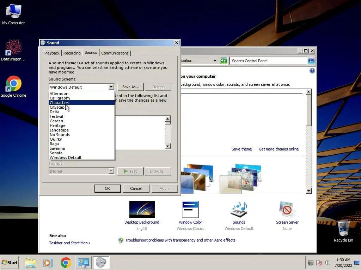Viewport: 361px width, 270px height.
Task: Open the Screen Saver icon
Action: point(287,210)
